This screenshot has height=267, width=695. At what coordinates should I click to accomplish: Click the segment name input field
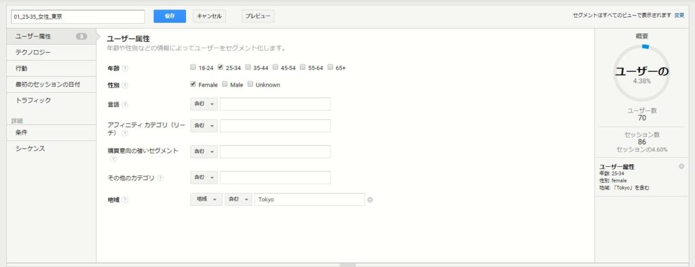click(x=78, y=16)
